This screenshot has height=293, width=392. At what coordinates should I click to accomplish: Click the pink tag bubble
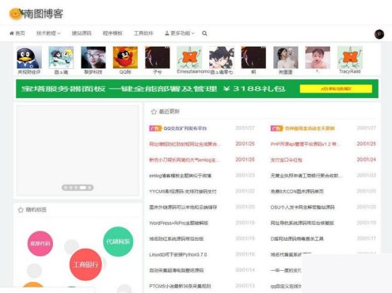pyautogui.click(x=40, y=243)
